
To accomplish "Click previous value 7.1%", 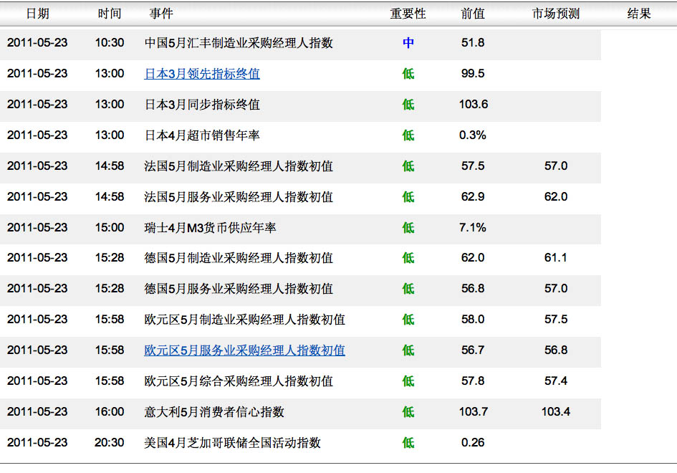I will 473,228.
